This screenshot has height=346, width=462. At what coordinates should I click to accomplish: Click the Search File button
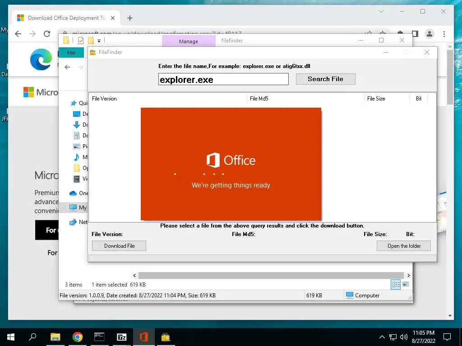[x=325, y=79]
